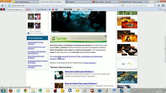
Task: Go to the home page icon
Action: tap(159, 5)
